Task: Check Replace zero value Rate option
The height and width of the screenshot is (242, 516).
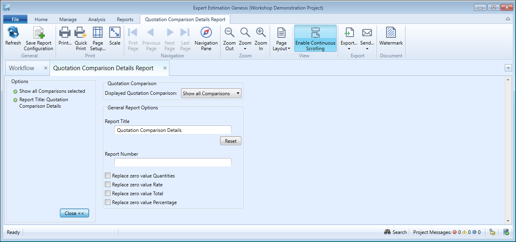Action: click(108, 185)
